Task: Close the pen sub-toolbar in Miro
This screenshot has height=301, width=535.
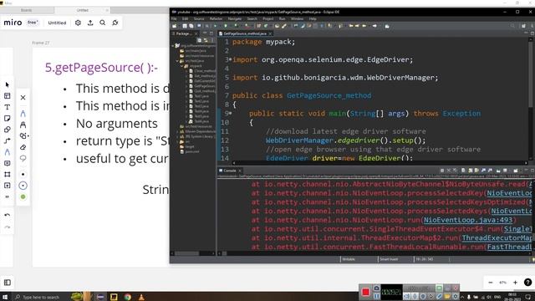Action: (x=23, y=98)
